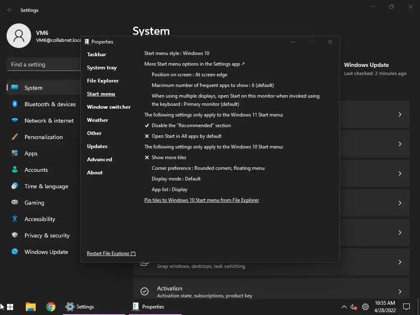This screenshot has height=315, width=420.
Task: Click the VM6 user avatar picture
Action: point(19,36)
